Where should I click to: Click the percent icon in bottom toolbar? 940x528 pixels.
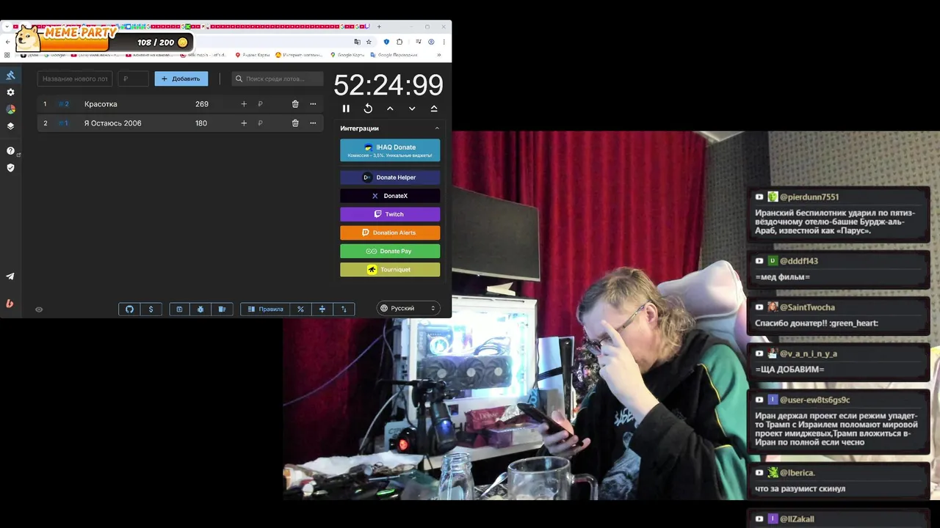(x=300, y=309)
